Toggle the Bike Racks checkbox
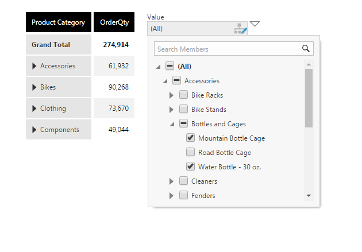Viewport: 362px width, 252px height. pyautogui.click(x=183, y=95)
